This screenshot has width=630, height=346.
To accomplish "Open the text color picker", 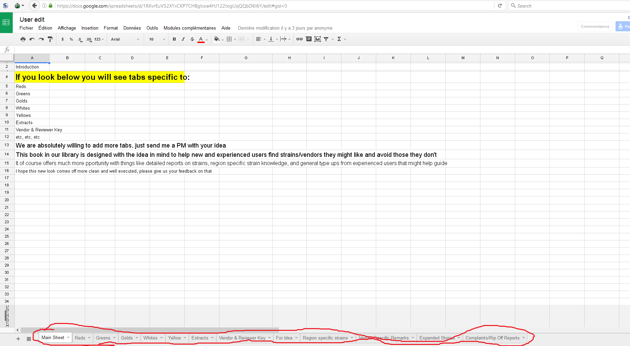I will click(202, 39).
